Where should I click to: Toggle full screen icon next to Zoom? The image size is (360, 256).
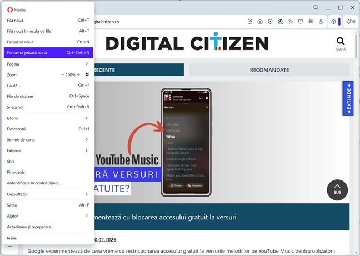click(x=87, y=74)
